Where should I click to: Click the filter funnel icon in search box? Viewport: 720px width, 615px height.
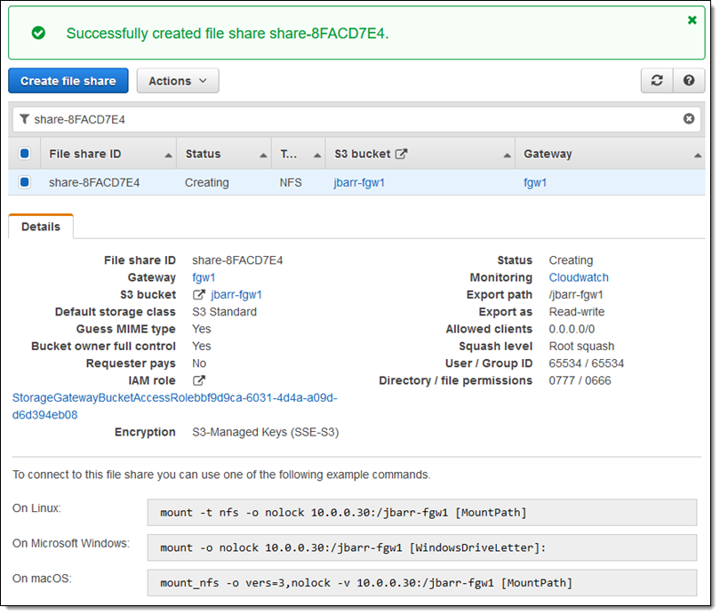(25, 119)
